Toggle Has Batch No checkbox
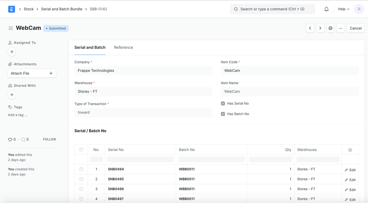368x203 pixels. point(223,114)
